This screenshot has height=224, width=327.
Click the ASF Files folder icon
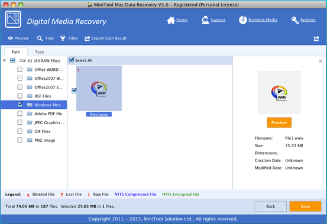click(30, 96)
